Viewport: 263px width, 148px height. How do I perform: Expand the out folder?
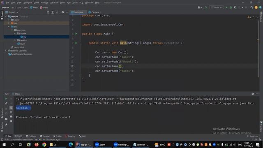(9, 23)
